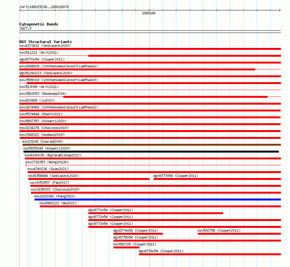Open nsv592728 (Cooper2011) variant
Viewport: 290px width, 267px height.
pos(135,244)
